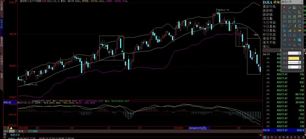Click the 44579.03 low price label

[x=32, y=85]
